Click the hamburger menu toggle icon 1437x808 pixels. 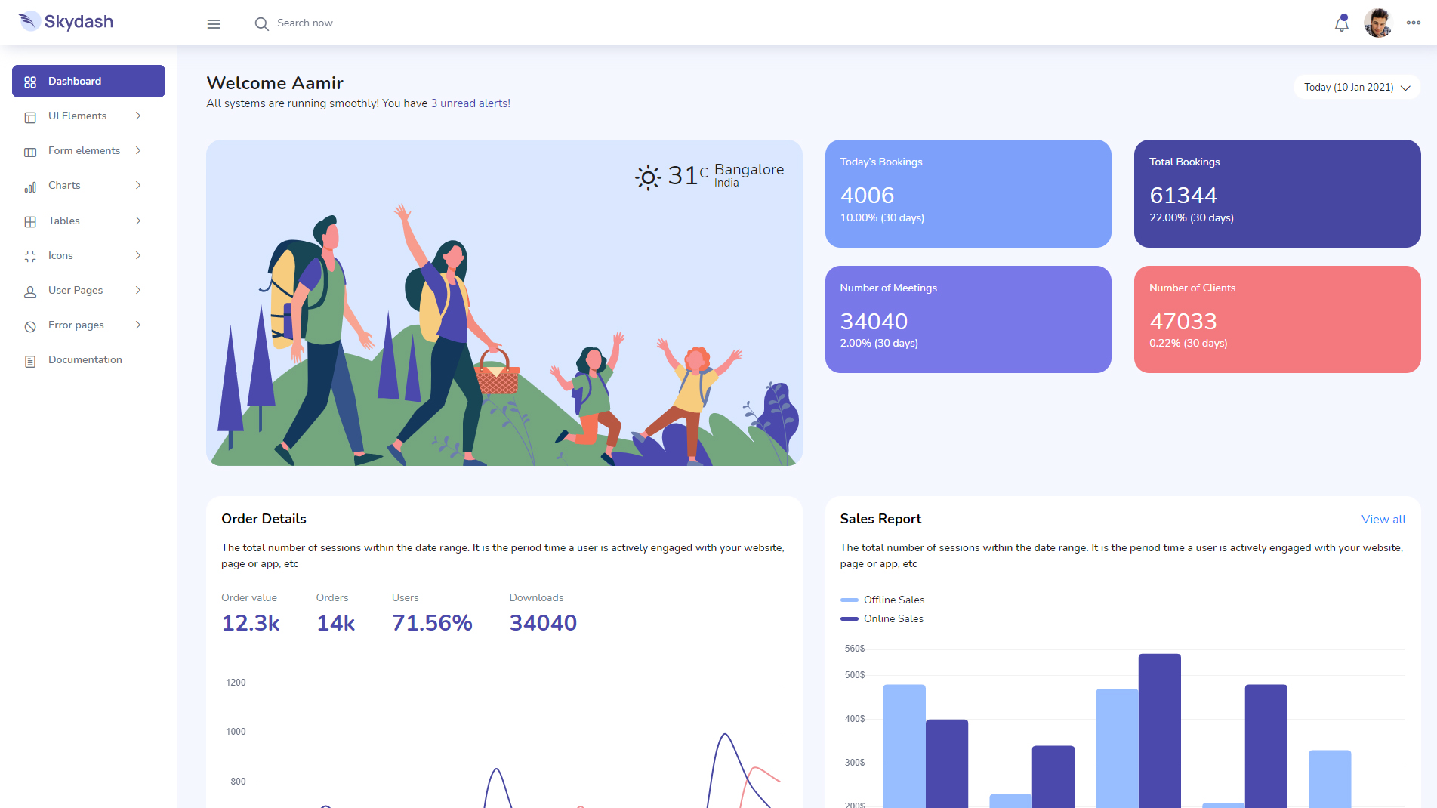[214, 24]
